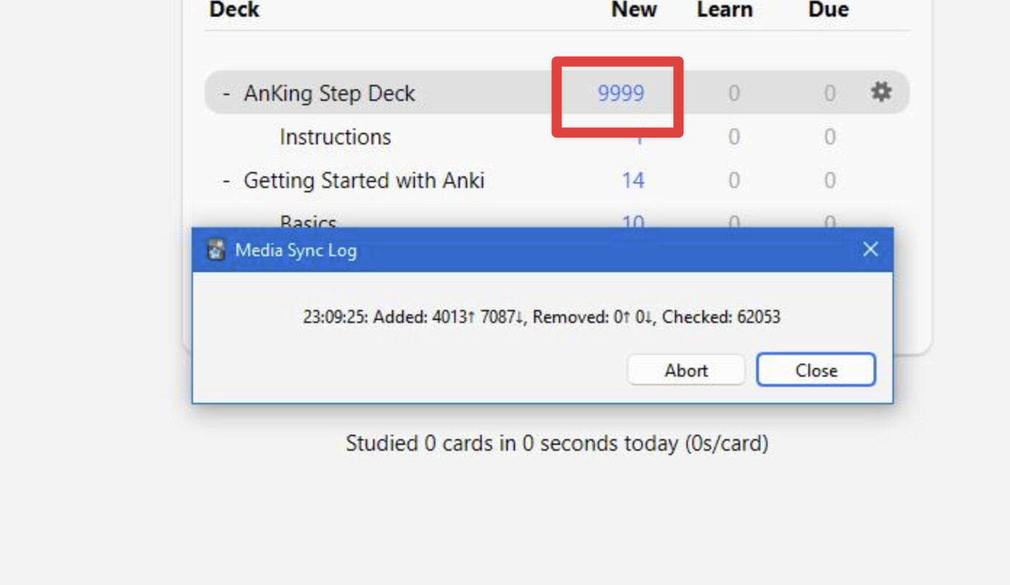Open the AnKing Step Deck
1010x585 pixels.
click(x=329, y=94)
